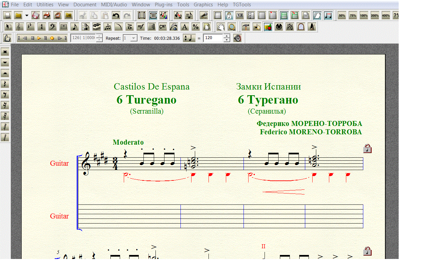The width and height of the screenshot is (425, 273).
Task: Click the Save floppy disk icon
Action: point(36,15)
